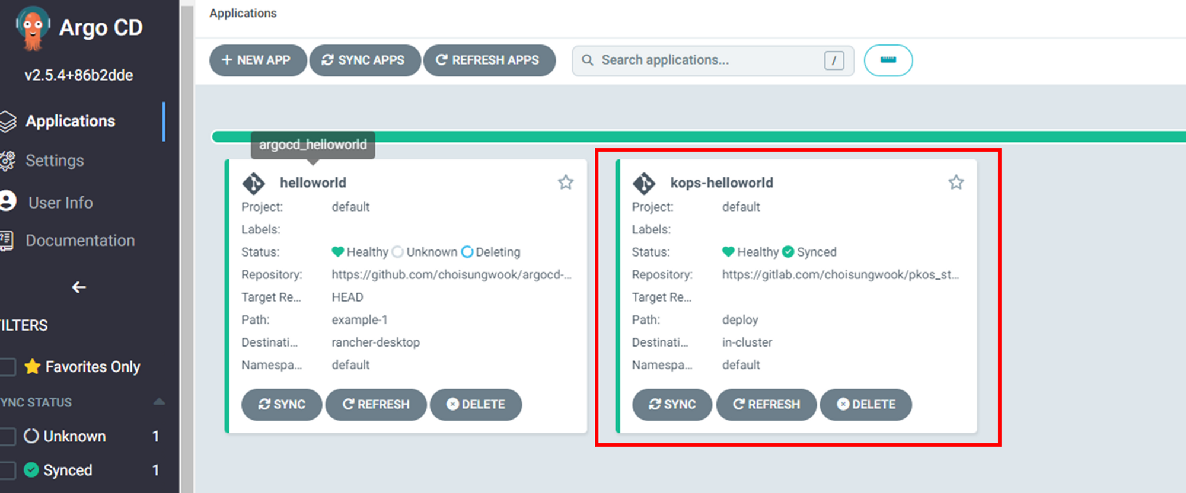Image resolution: width=1186 pixels, height=493 pixels.
Task: Open the Settings sidebar menu item
Action: 55,161
